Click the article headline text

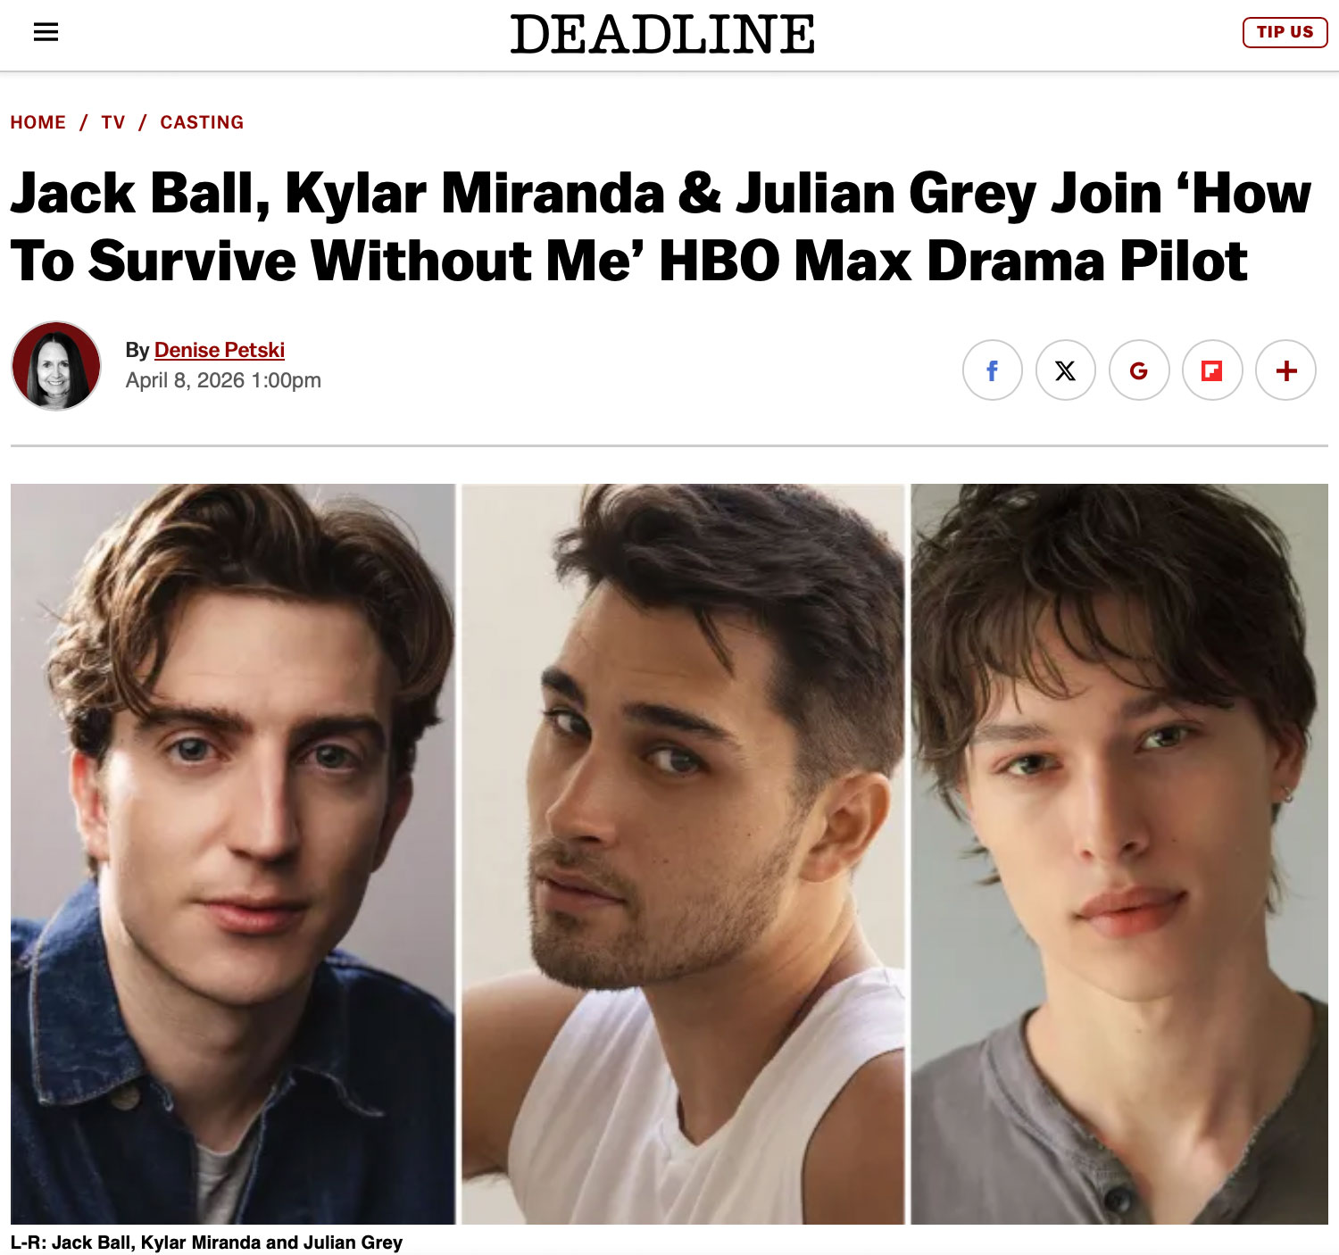pyautogui.click(x=661, y=227)
